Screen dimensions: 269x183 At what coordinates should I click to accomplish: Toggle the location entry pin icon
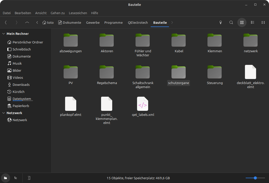(x=220, y=22)
